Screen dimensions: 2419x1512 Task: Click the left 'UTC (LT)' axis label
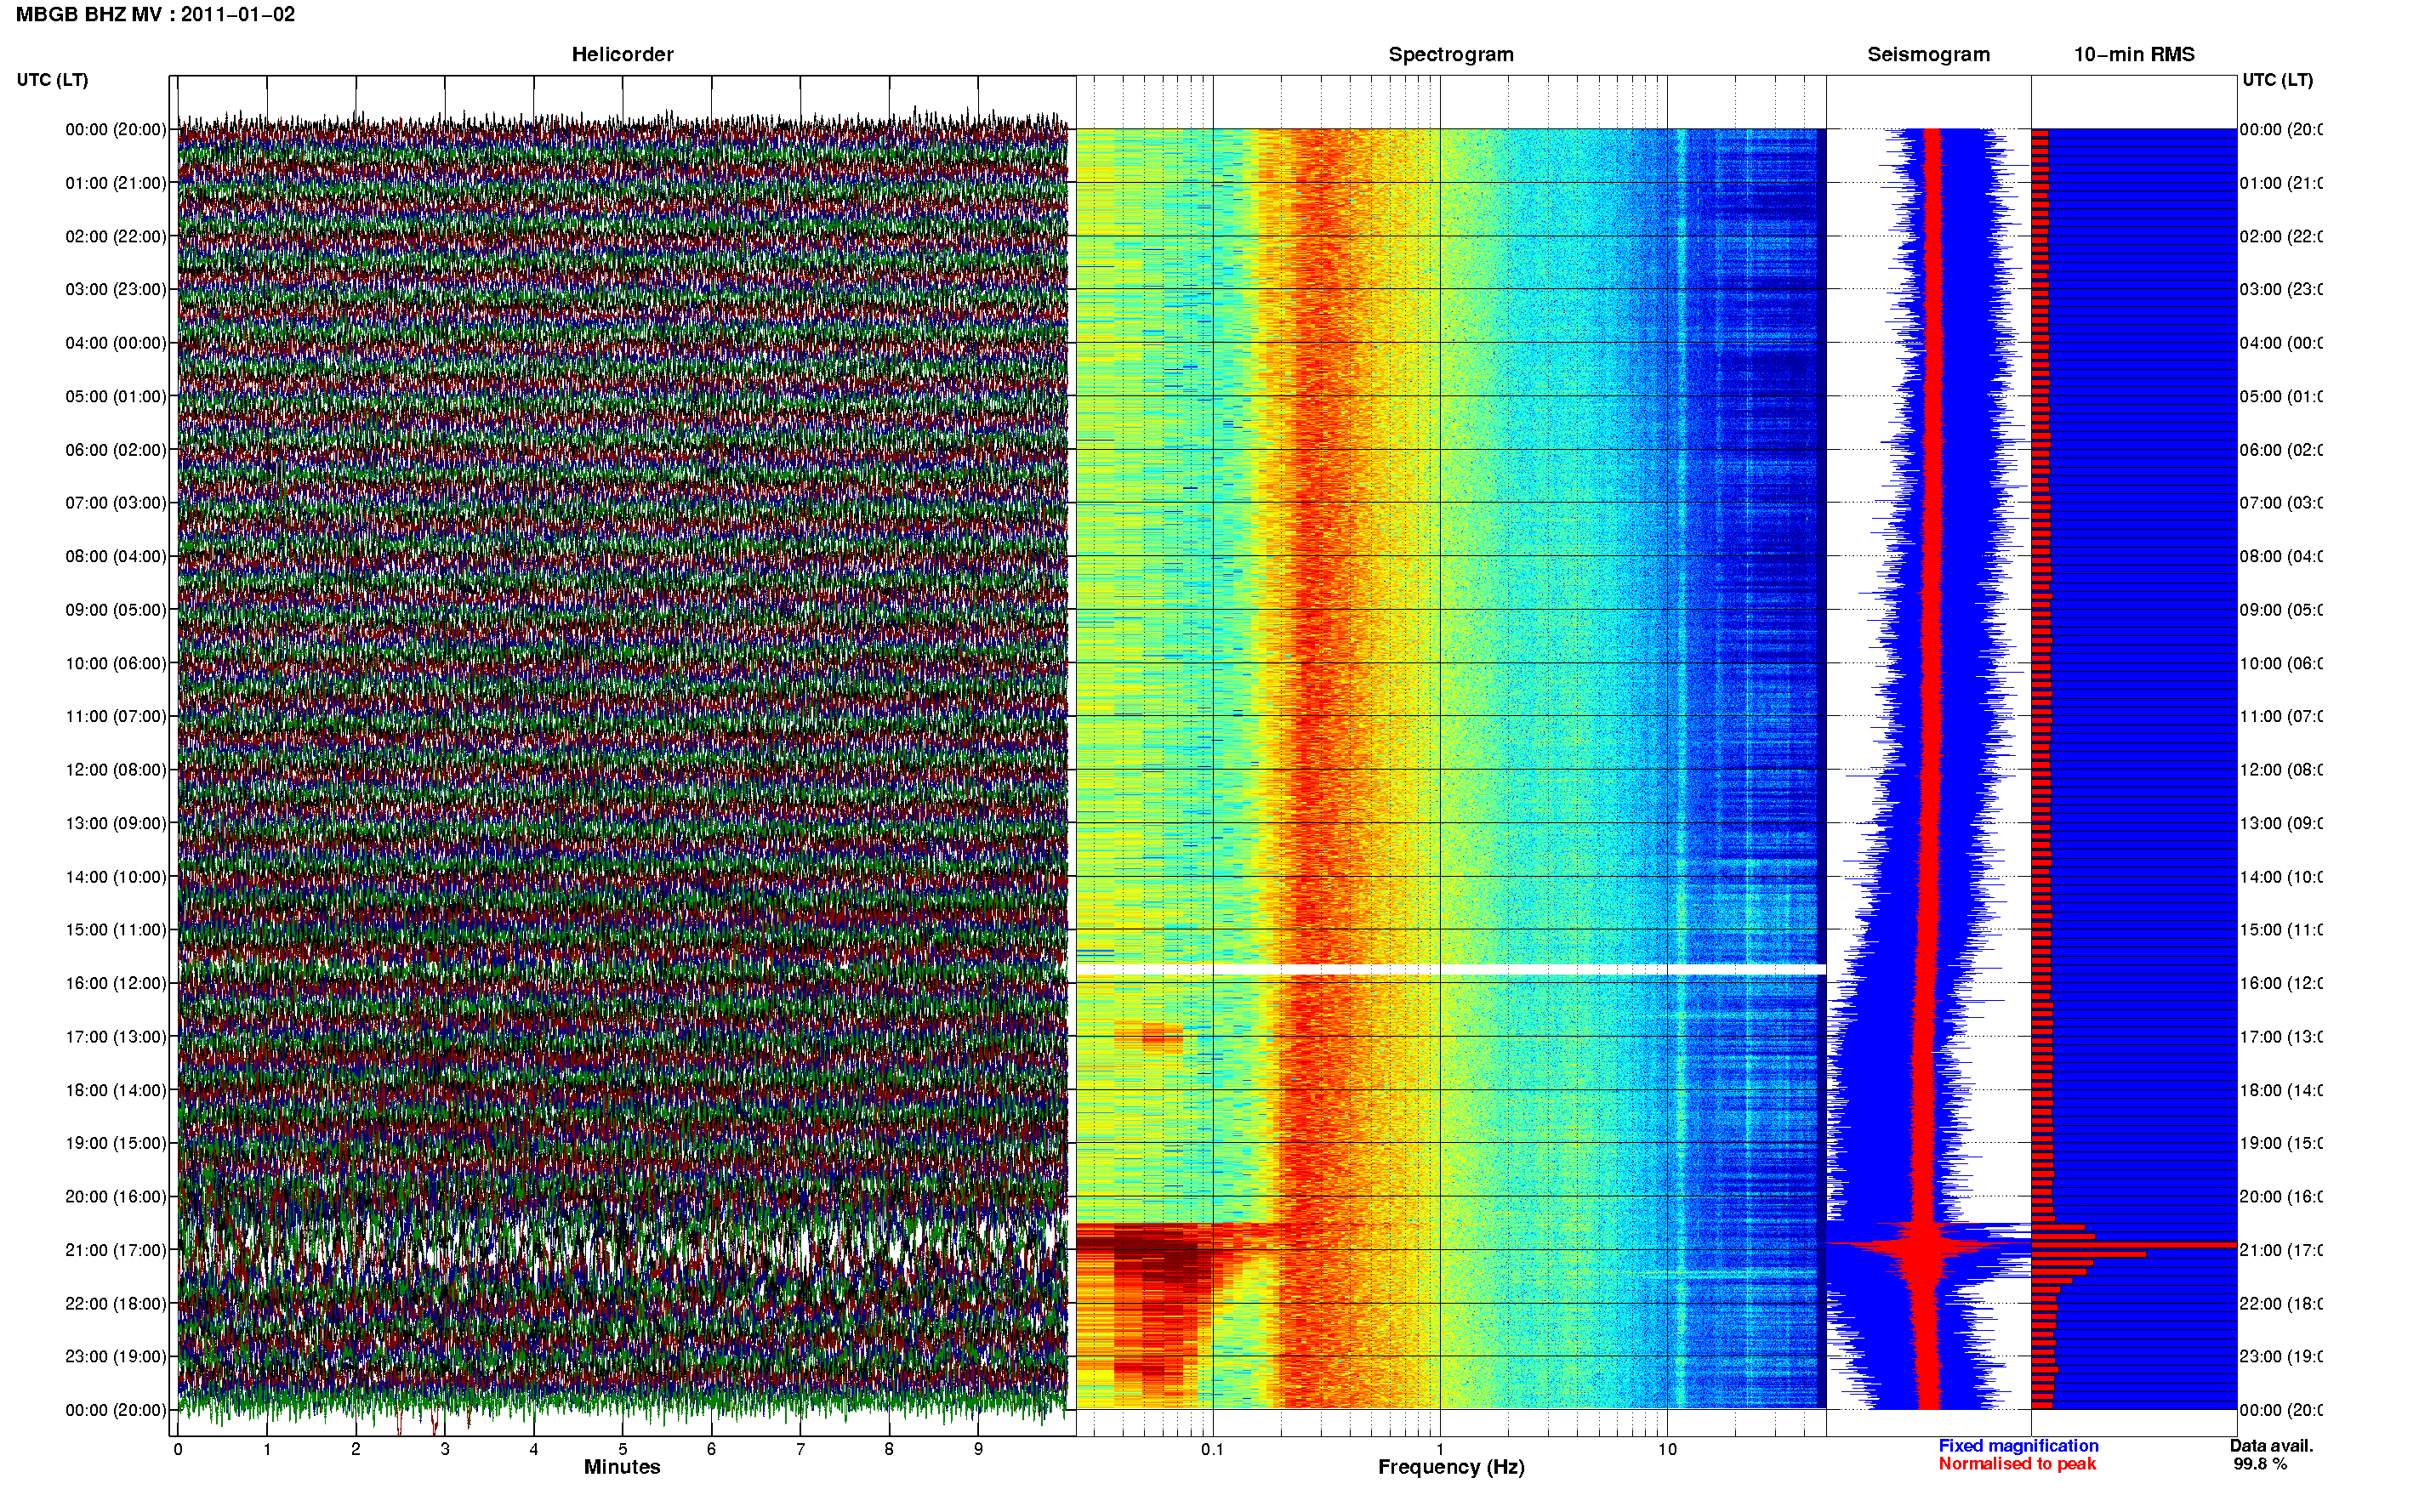[52, 80]
